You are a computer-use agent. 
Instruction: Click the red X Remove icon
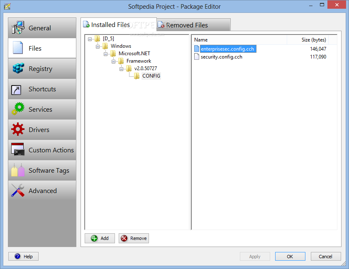tap(124, 238)
